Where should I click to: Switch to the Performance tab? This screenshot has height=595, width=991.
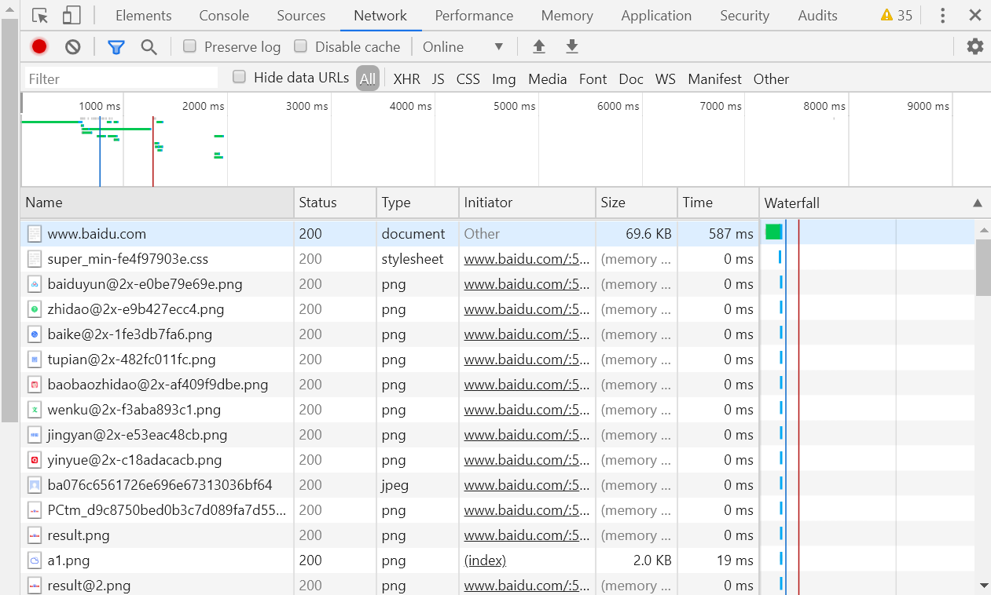point(474,15)
